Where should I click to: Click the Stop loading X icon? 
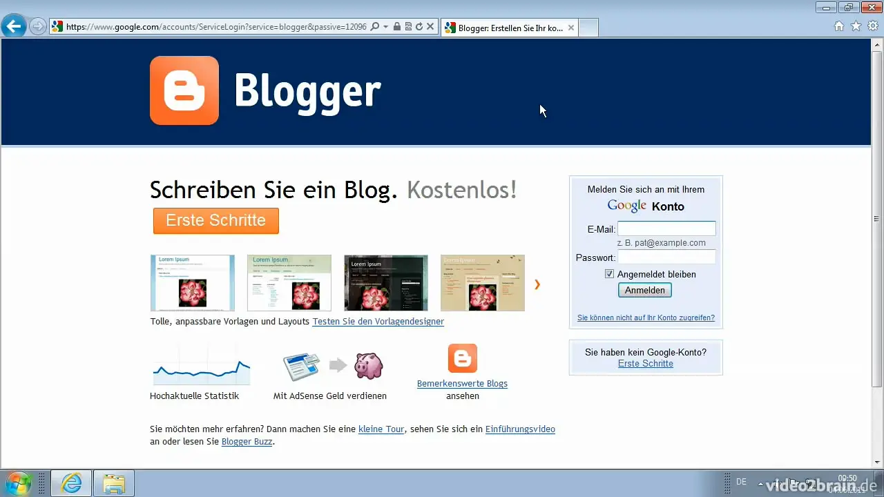coord(430,27)
